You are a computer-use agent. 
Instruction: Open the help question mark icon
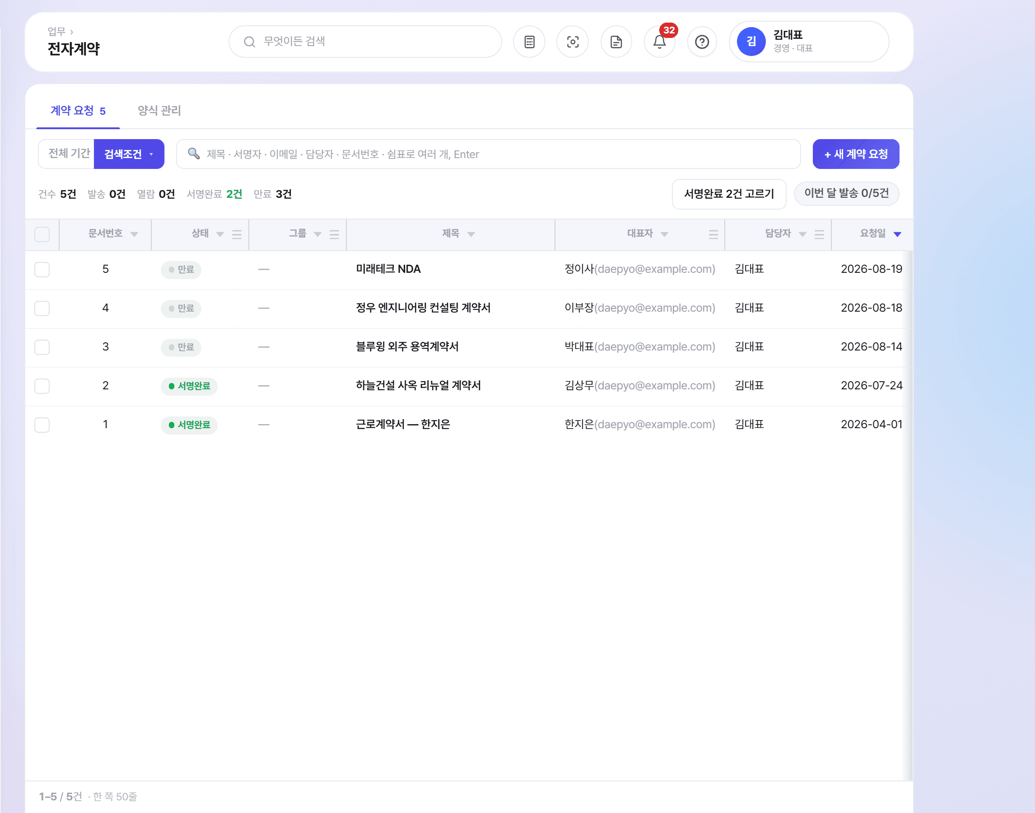702,42
